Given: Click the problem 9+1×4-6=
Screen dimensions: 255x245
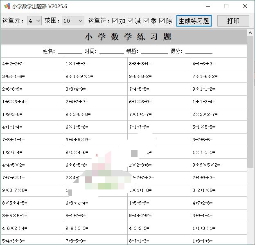Looking at the screenshot, I should (x=77, y=152).
